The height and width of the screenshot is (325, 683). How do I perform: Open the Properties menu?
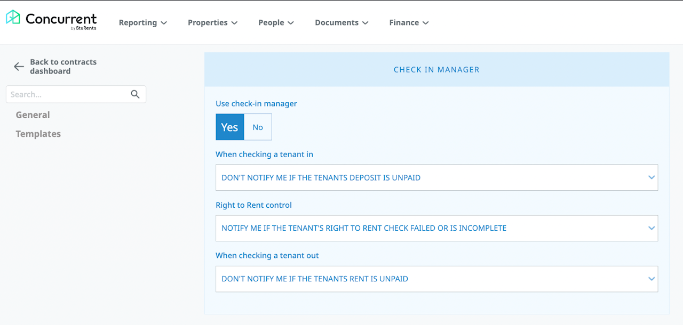pos(212,22)
